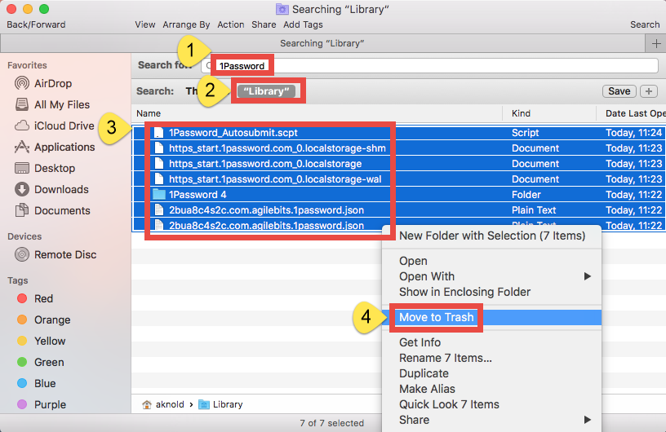Select the Blue tag

pos(36,384)
